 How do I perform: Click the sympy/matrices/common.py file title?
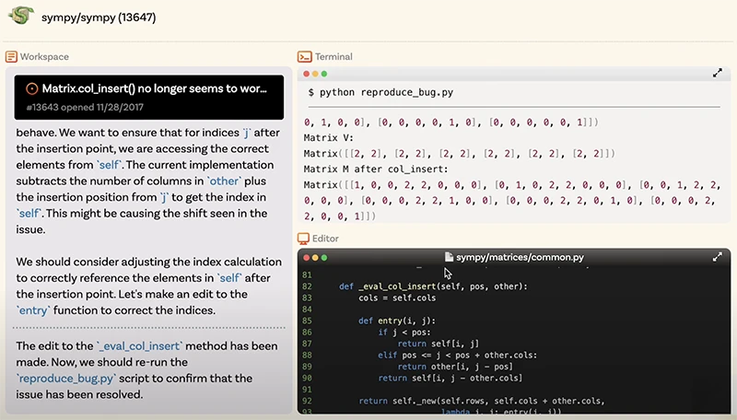click(520, 257)
